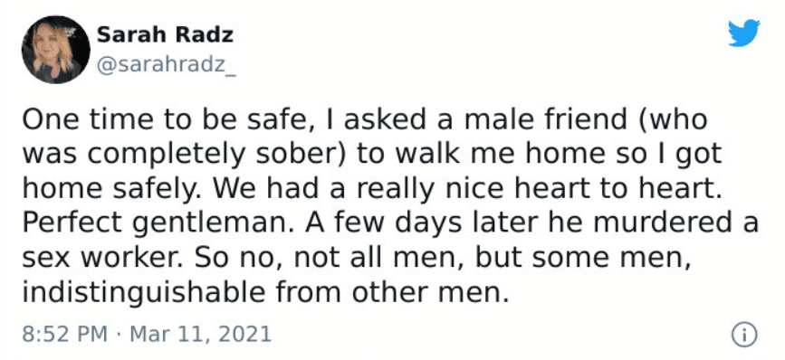Open the Twitter bird logo

pyautogui.click(x=744, y=33)
